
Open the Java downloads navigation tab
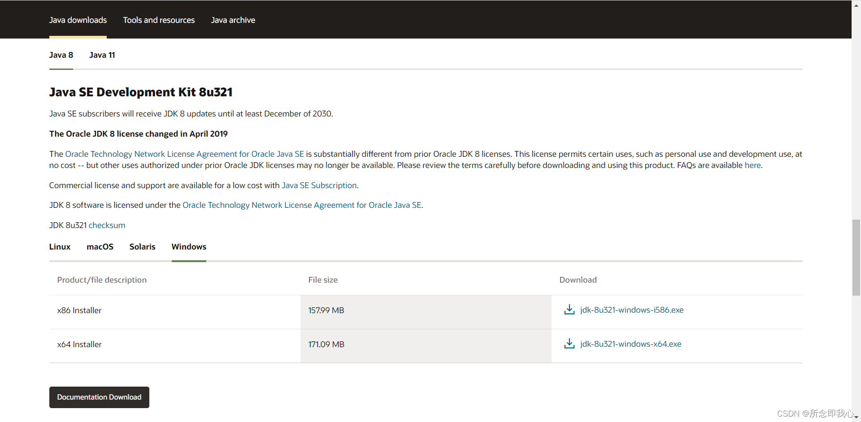pos(78,20)
